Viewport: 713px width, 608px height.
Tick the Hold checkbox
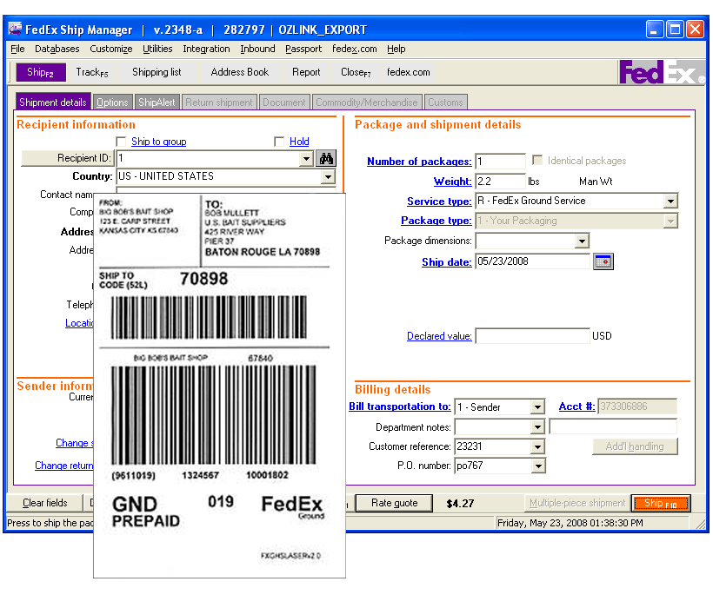click(x=279, y=142)
